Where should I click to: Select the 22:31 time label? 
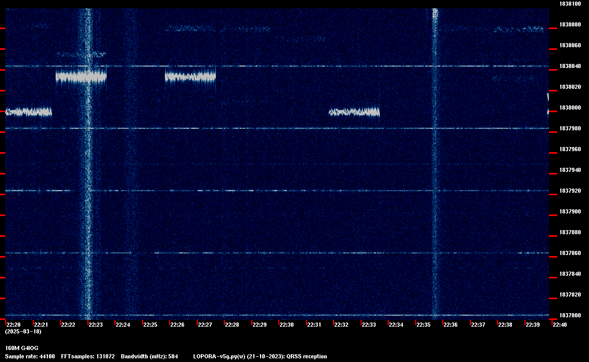(x=314, y=325)
